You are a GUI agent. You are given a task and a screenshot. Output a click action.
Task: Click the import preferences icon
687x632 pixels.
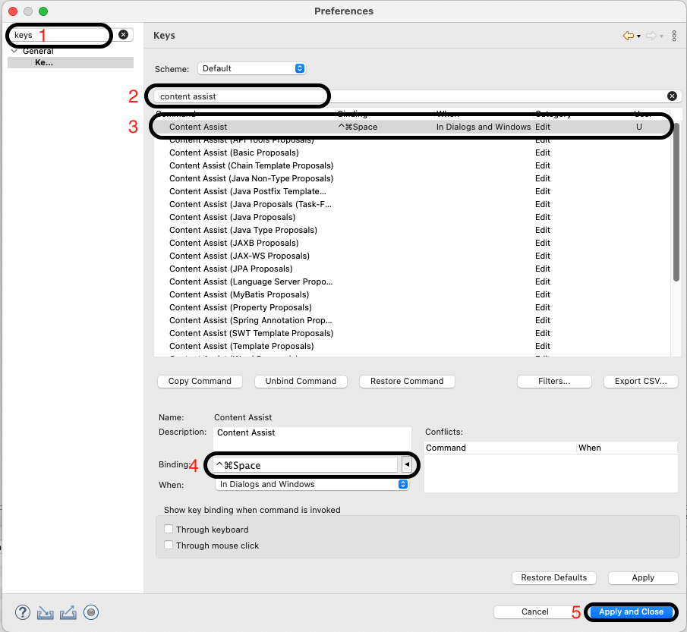click(45, 612)
